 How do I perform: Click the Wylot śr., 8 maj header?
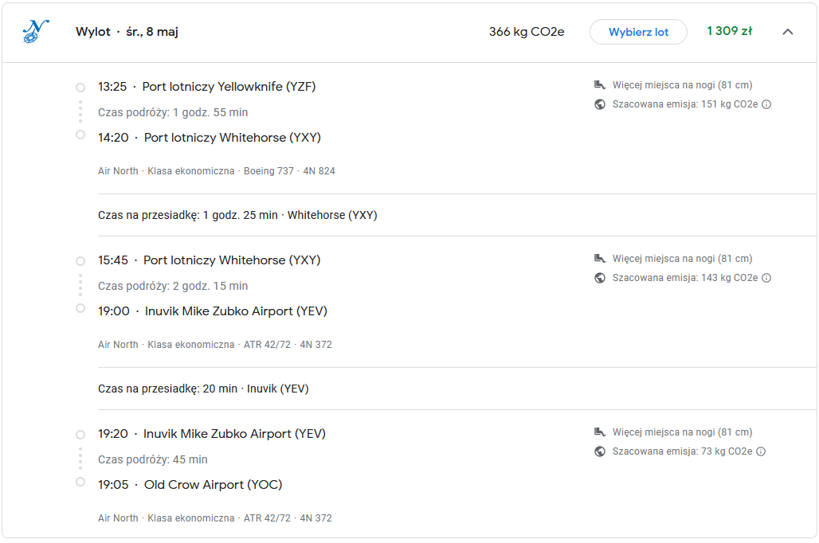coord(127,32)
